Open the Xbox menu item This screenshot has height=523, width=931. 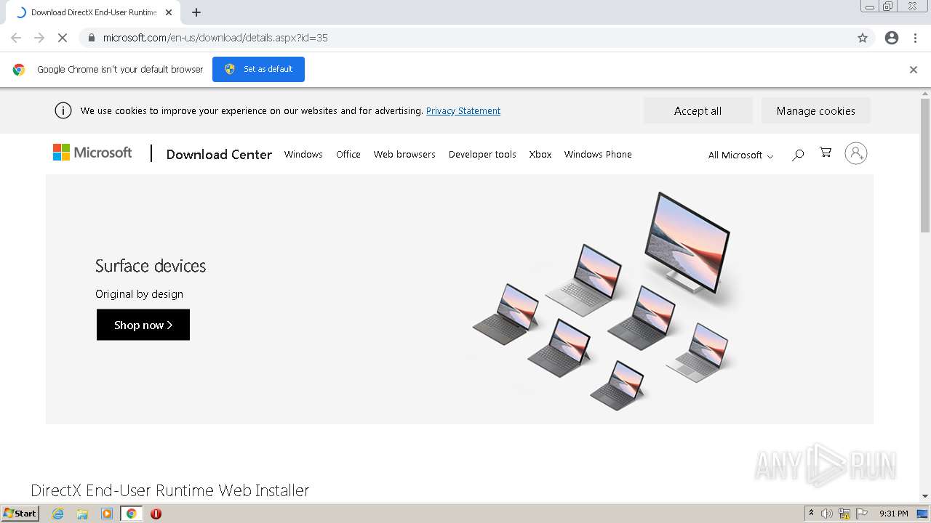click(540, 154)
